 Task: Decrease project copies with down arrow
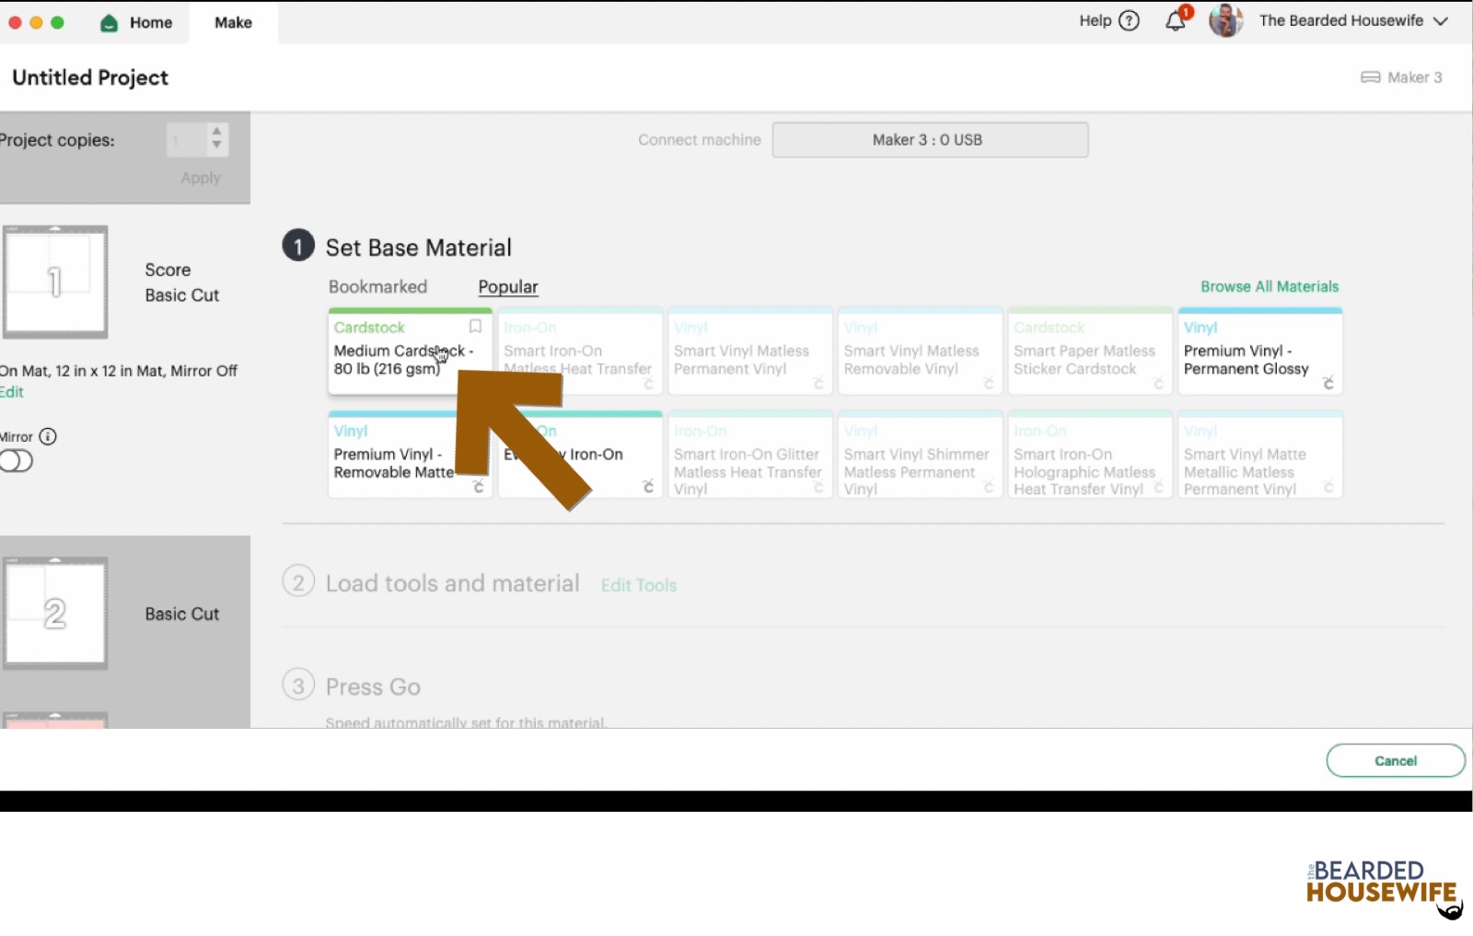[216, 145]
